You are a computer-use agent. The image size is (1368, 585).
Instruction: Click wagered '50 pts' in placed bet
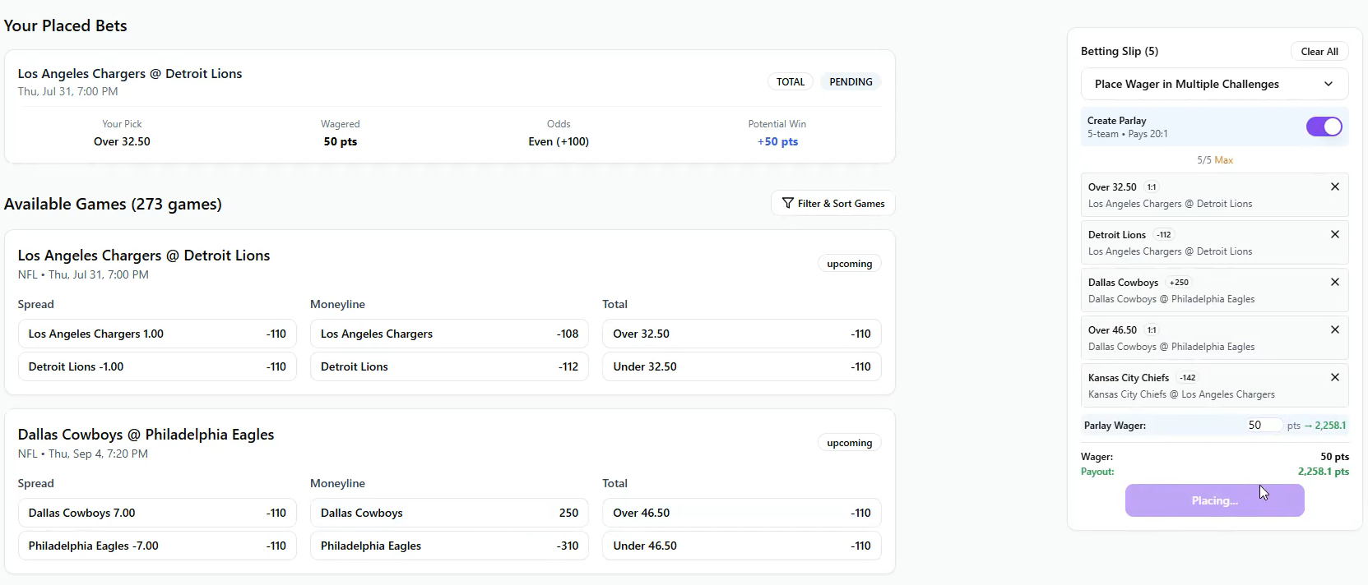341,141
